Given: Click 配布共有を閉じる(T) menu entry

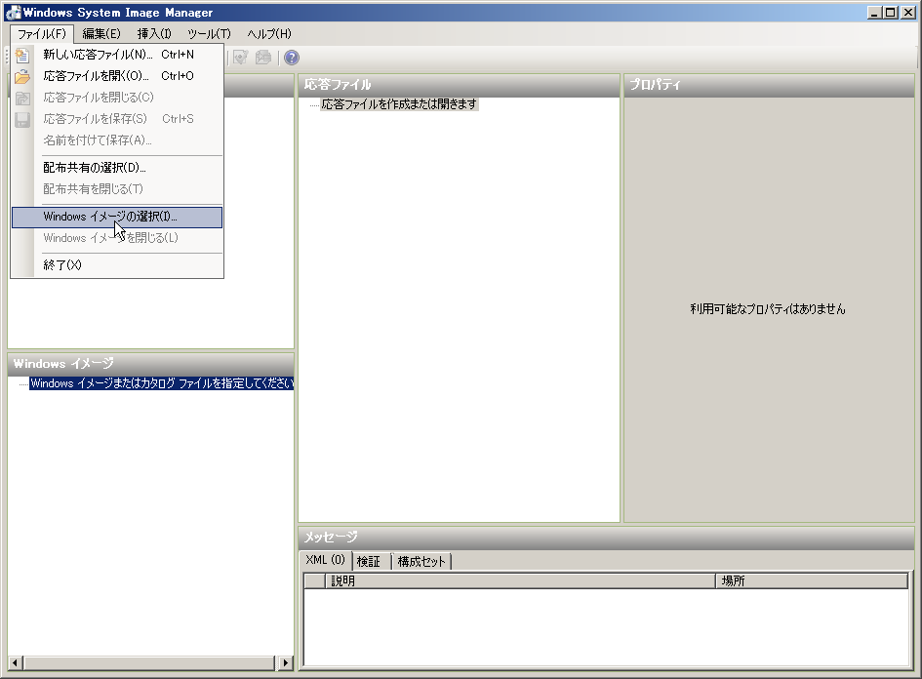Looking at the screenshot, I should click(x=117, y=189).
